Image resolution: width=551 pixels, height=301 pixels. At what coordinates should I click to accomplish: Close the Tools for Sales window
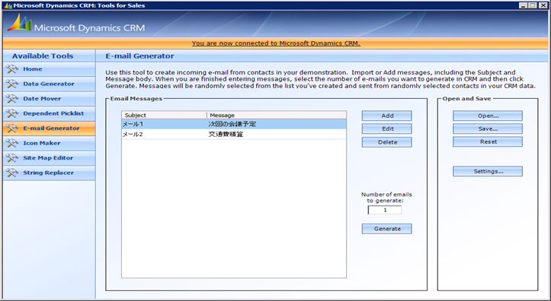(x=543, y=5)
